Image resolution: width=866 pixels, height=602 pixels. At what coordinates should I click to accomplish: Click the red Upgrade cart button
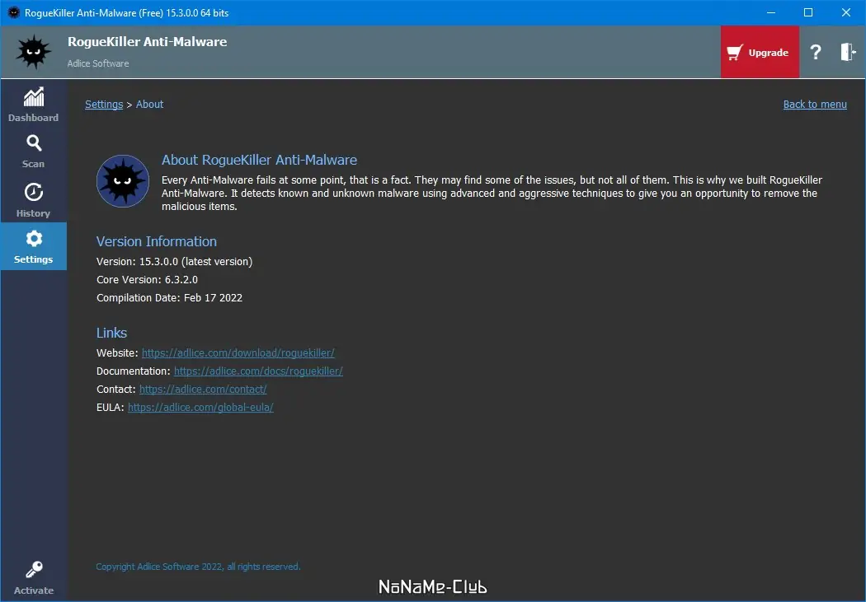[x=760, y=52]
